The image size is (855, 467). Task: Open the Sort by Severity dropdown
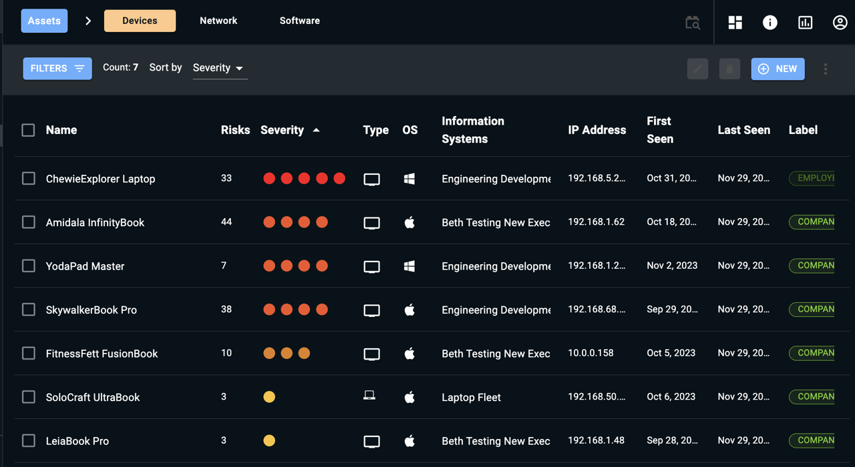click(x=219, y=68)
